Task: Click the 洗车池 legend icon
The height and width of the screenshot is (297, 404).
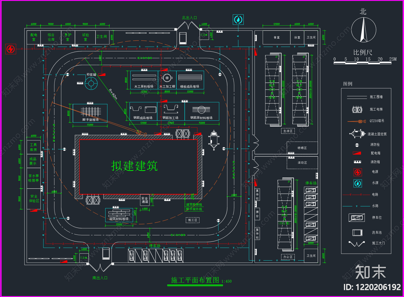Action: coord(357,232)
